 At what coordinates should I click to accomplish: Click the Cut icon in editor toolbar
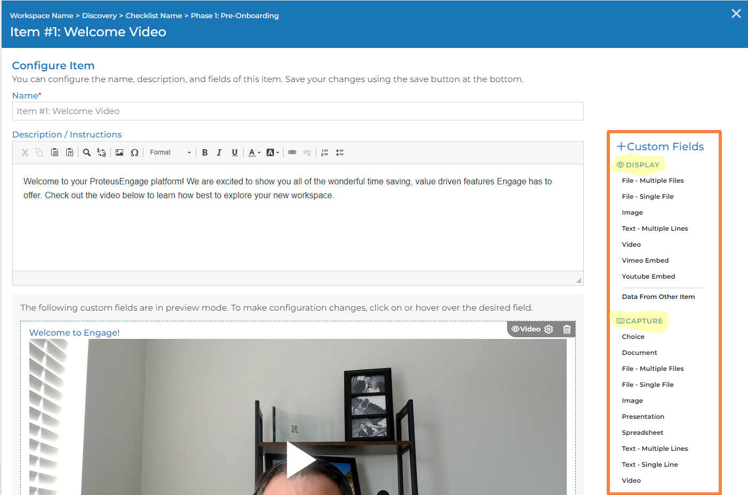point(25,152)
